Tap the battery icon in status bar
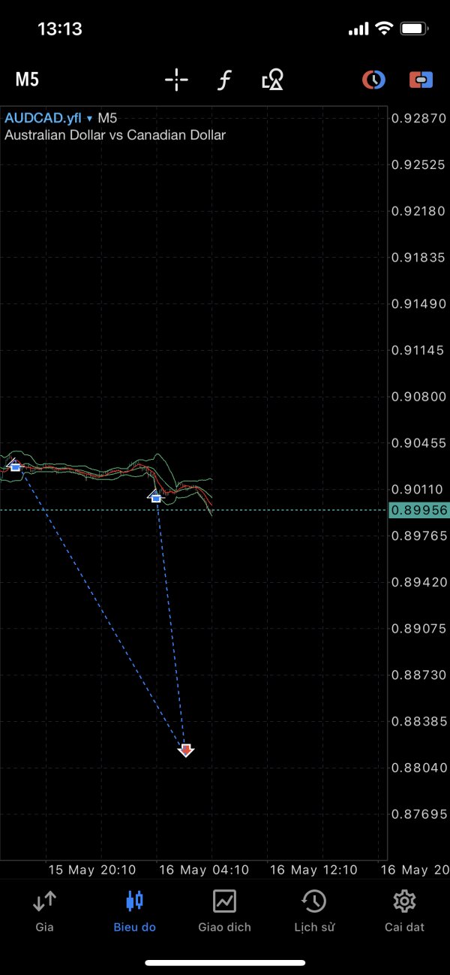Viewport: 450px width, 975px height. (x=414, y=29)
